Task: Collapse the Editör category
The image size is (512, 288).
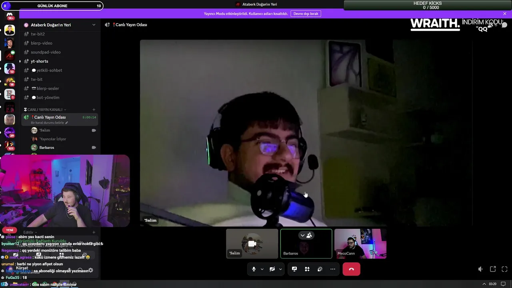Action: click(x=30, y=232)
